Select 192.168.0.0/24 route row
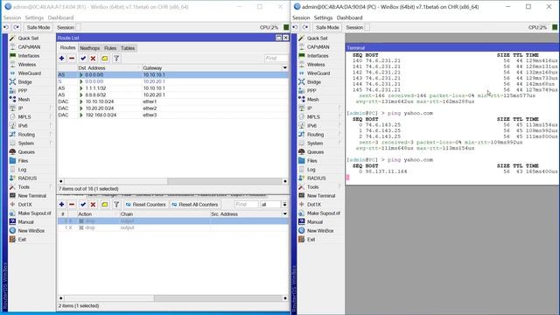 tap(173, 115)
